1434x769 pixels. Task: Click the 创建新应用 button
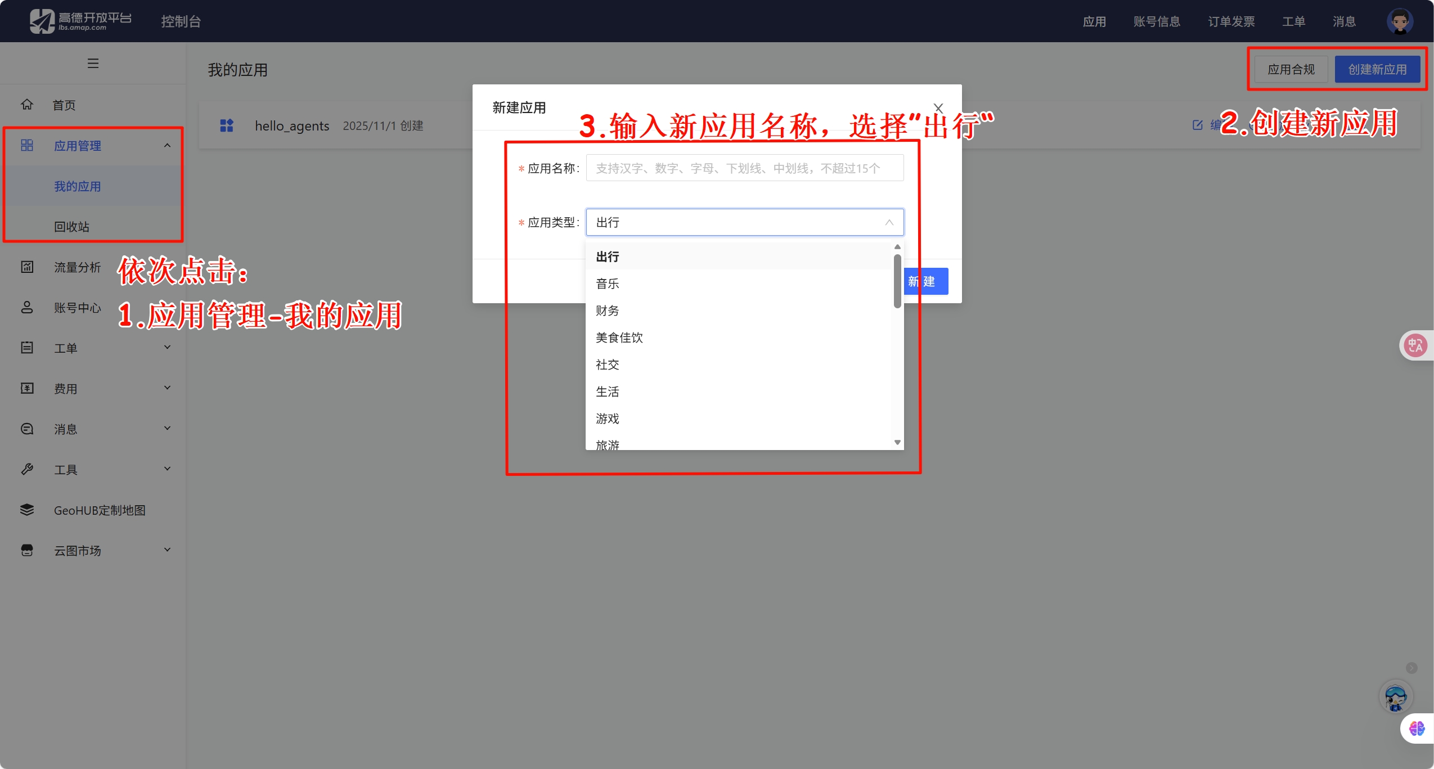(1378, 69)
